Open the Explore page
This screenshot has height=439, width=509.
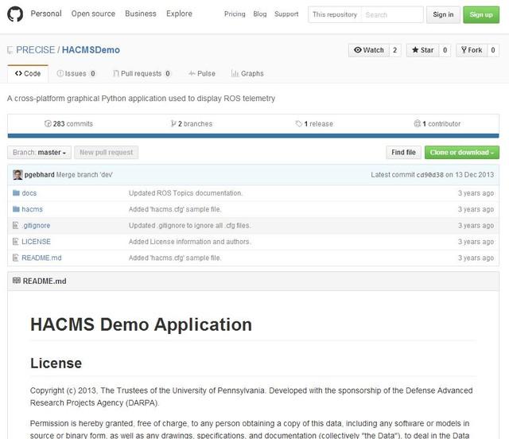tap(179, 14)
